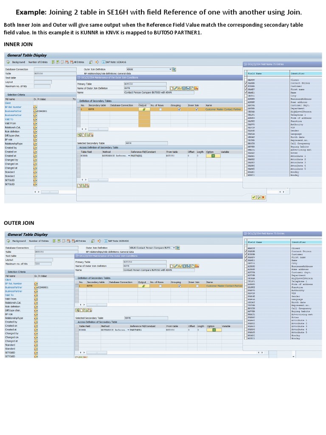Click Field Name column header, INNER JOIN field list

[x=268, y=74]
